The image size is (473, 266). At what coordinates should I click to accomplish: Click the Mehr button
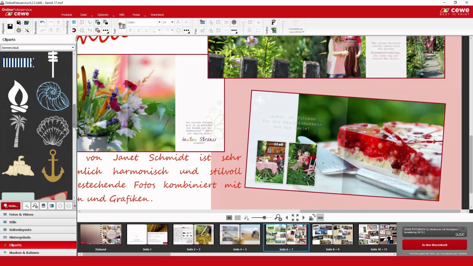10,206
